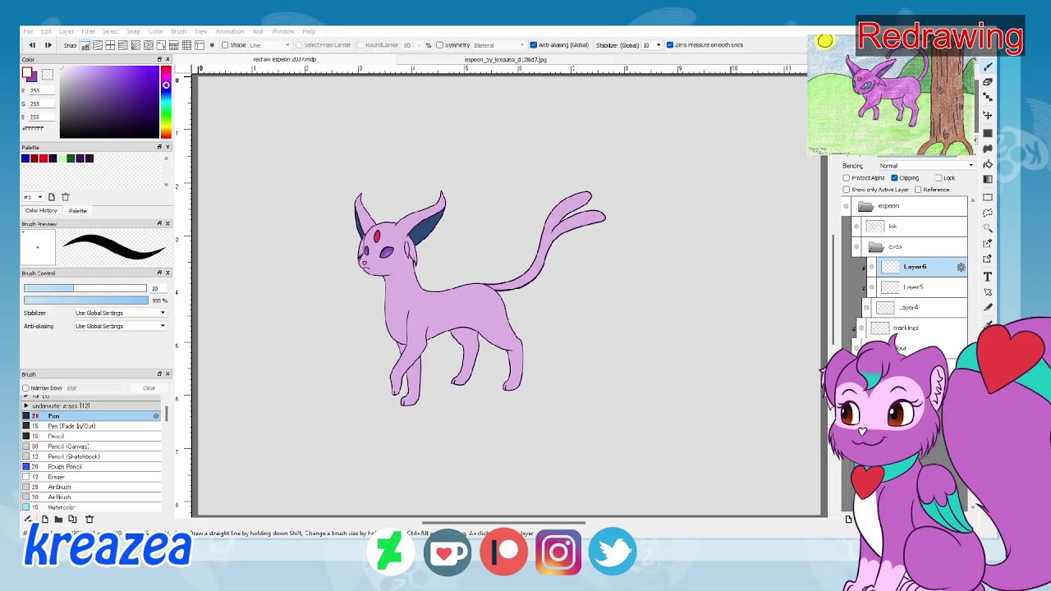Delete the selected brush with the trash icon
This screenshot has width=1051, height=591.
[89, 519]
